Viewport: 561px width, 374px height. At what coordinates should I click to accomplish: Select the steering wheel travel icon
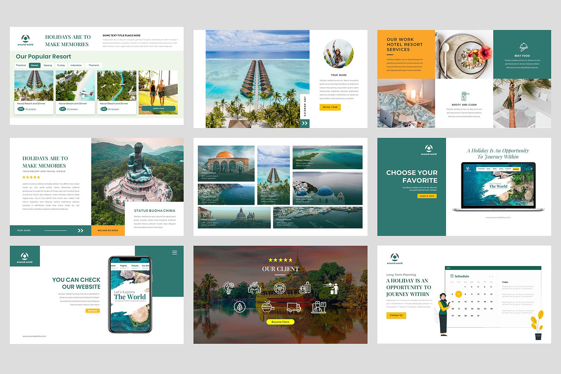coord(280,288)
